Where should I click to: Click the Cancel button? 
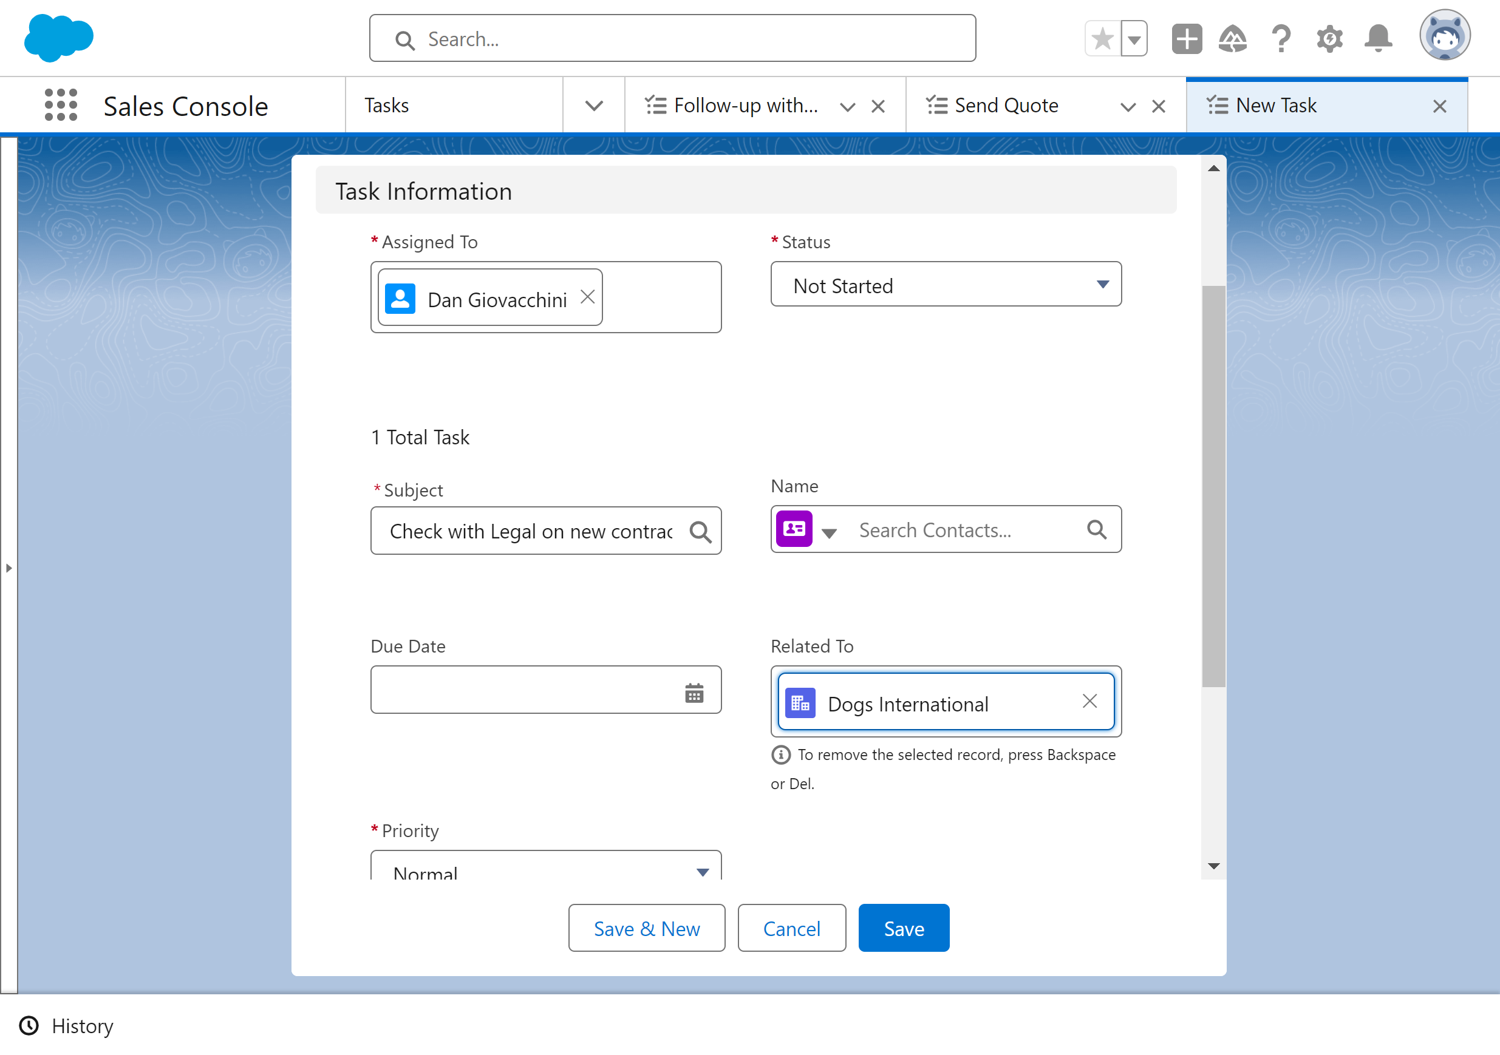point(791,928)
